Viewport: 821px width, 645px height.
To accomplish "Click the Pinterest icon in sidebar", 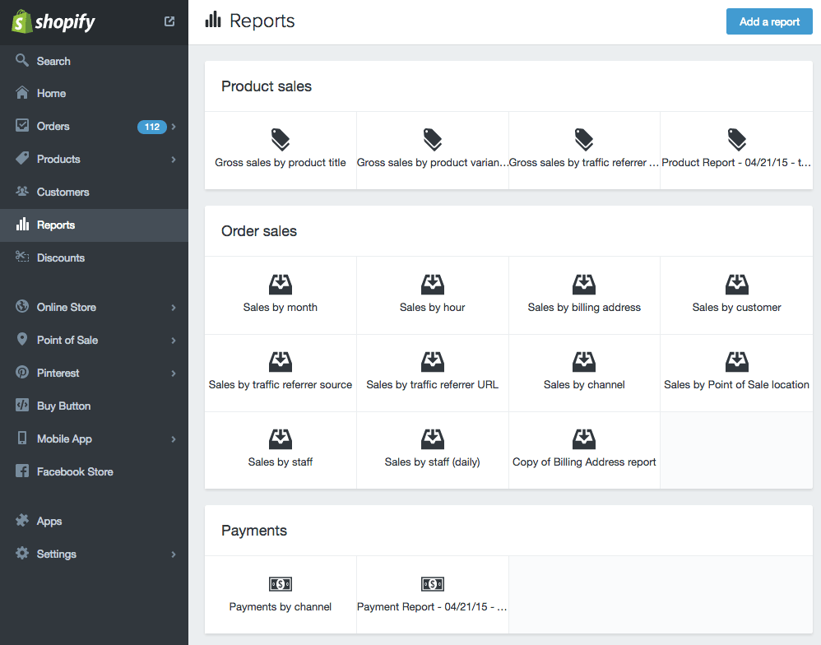I will [22, 373].
